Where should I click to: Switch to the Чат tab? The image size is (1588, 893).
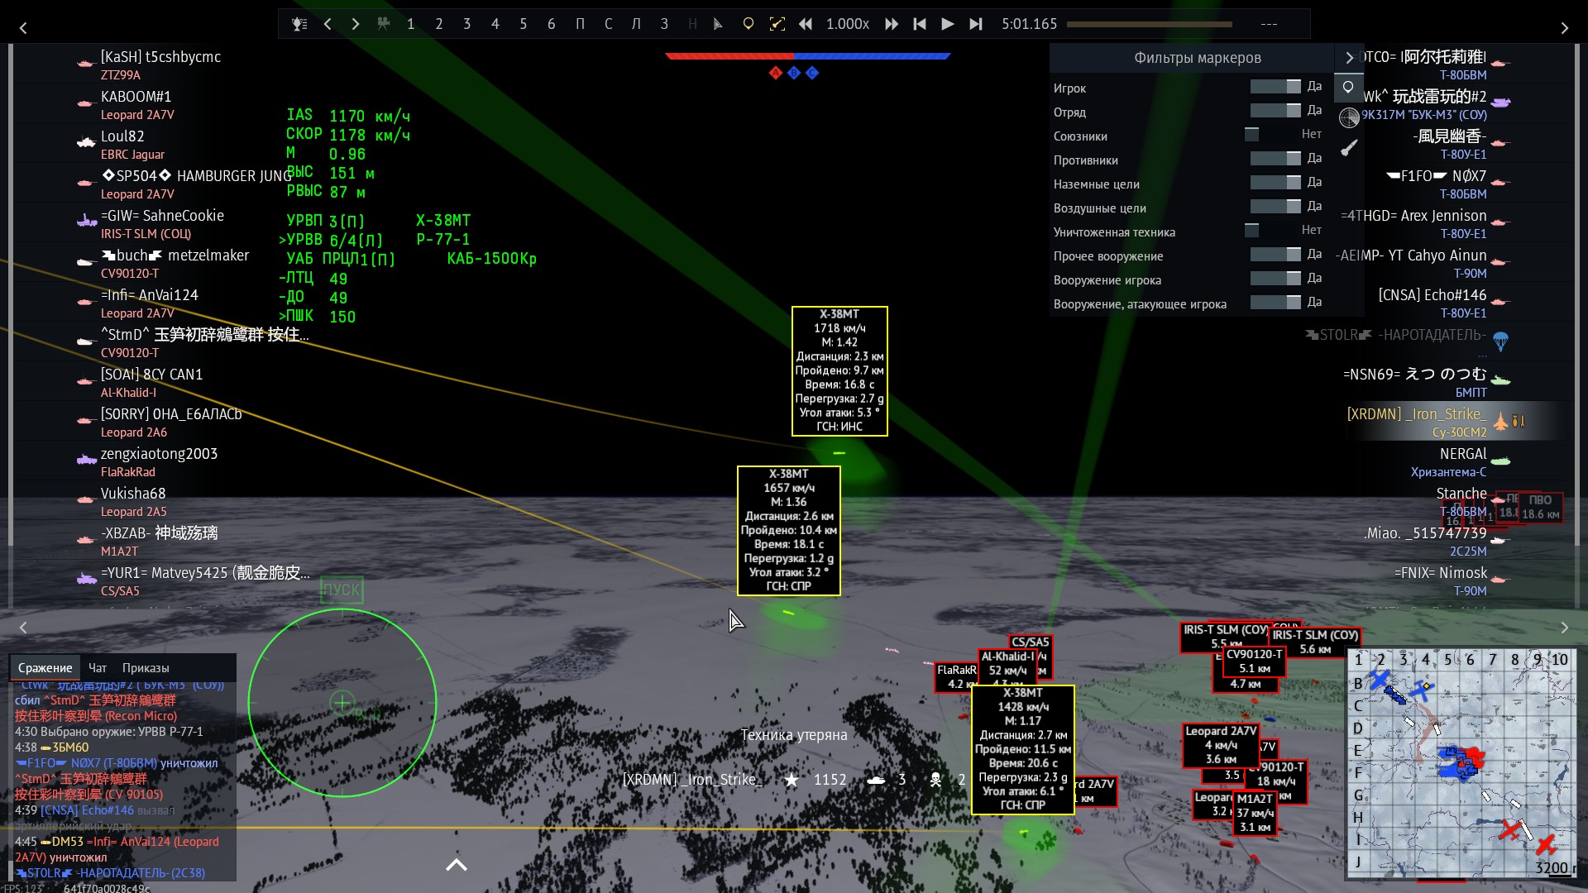(x=98, y=668)
